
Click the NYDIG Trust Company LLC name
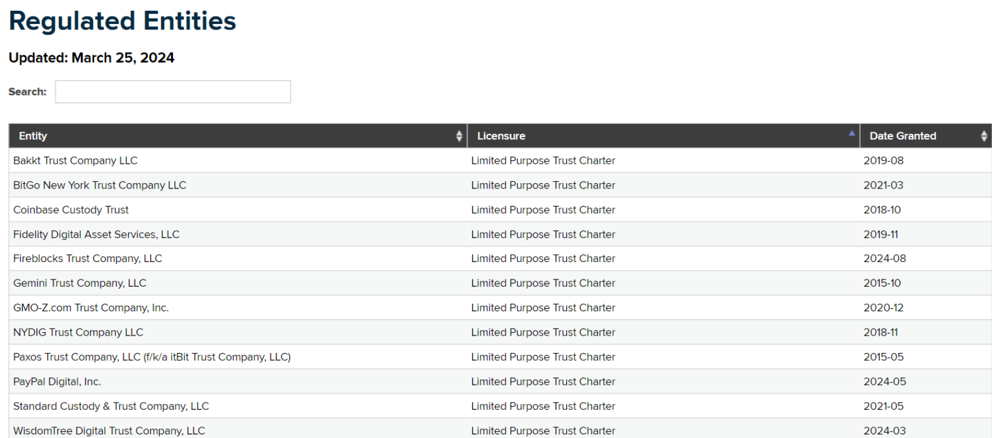[78, 332]
